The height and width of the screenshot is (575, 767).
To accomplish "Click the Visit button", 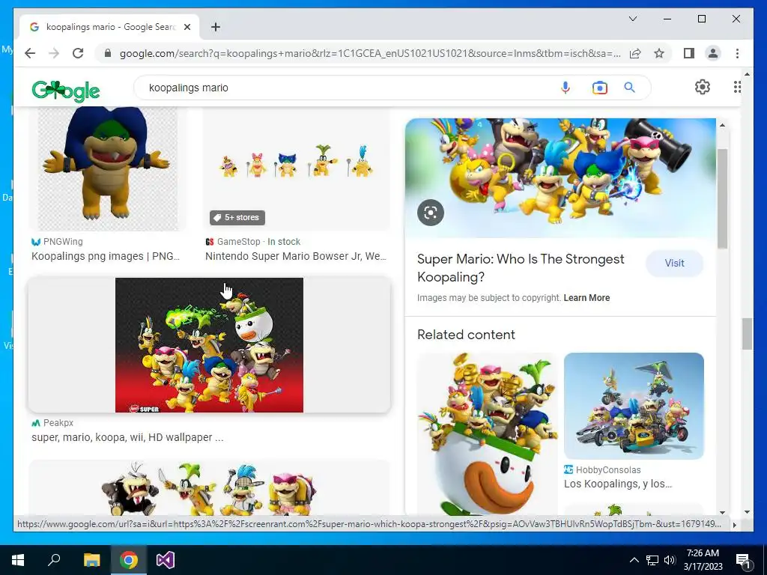I will pos(675,263).
